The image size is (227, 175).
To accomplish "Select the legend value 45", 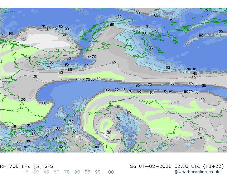I will click(46, 172).
